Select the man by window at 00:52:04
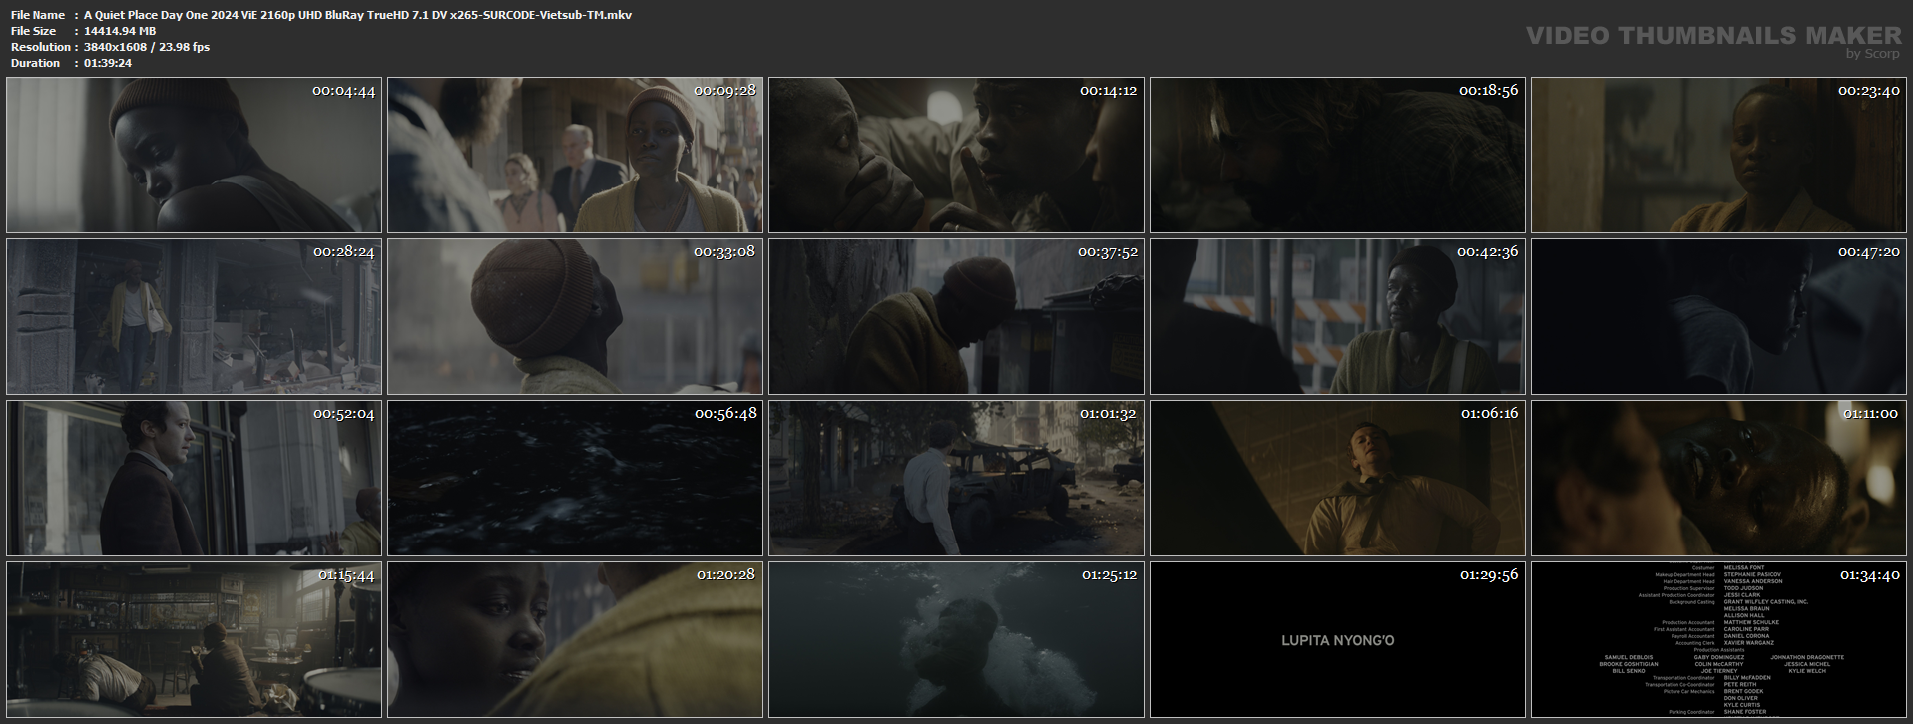 pyautogui.click(x=194, y=479)
